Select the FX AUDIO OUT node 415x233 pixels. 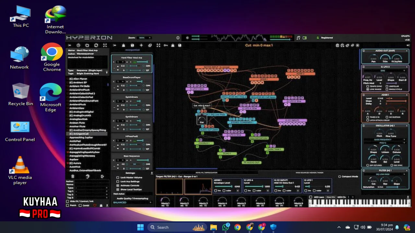pos(252,162)
